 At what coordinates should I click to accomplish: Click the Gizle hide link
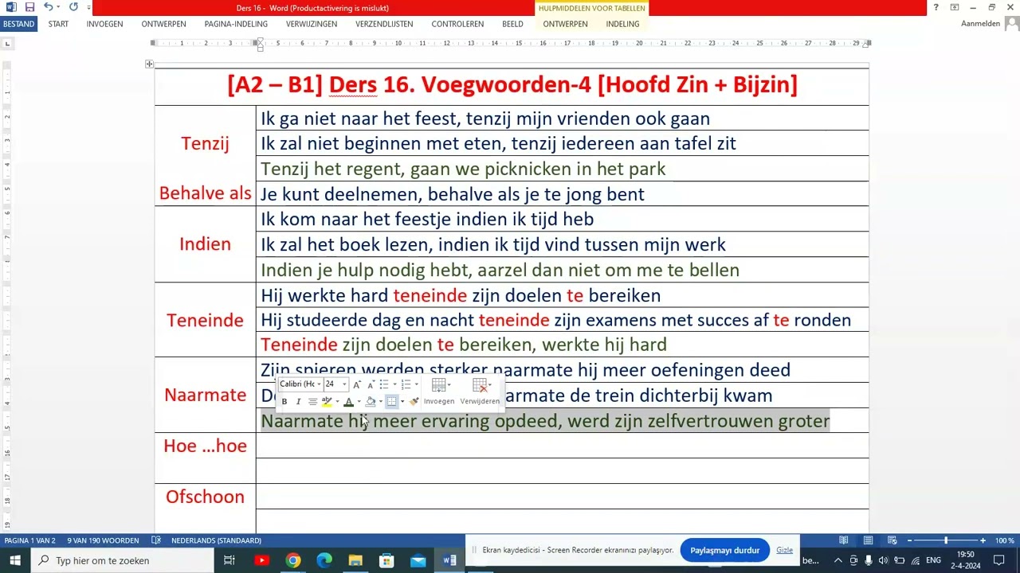pos(784,550)
